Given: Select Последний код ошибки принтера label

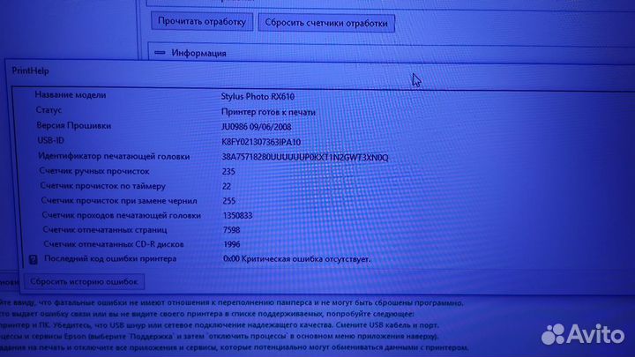Looking at the screenshot, I should pyautogui.click(x=110, y=258).
